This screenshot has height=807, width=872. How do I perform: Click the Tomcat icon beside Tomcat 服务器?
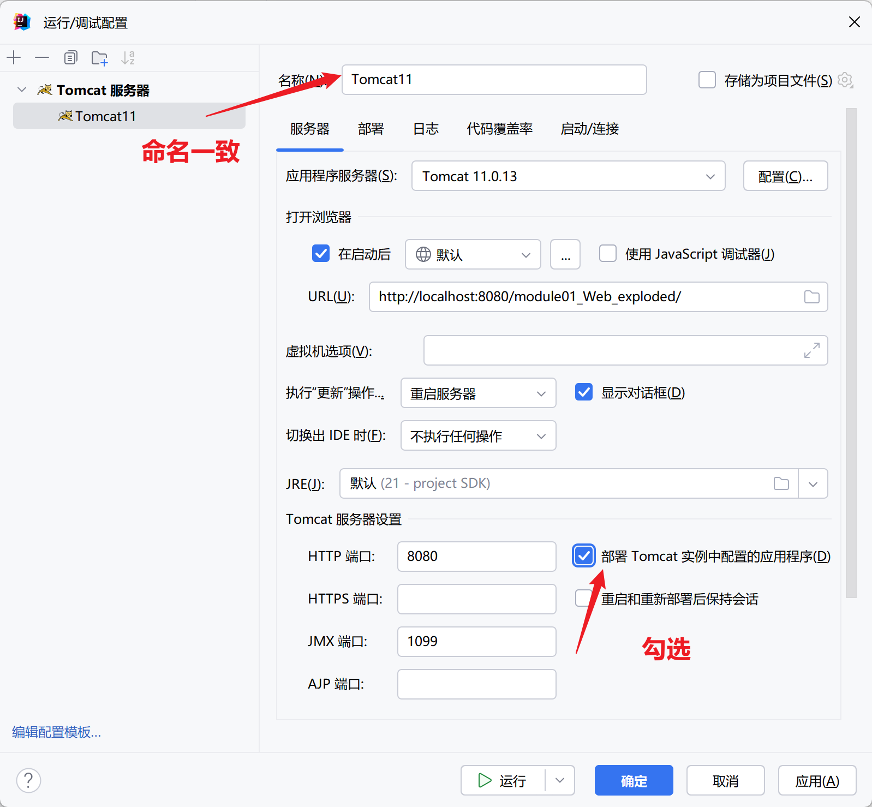point(45,89)
